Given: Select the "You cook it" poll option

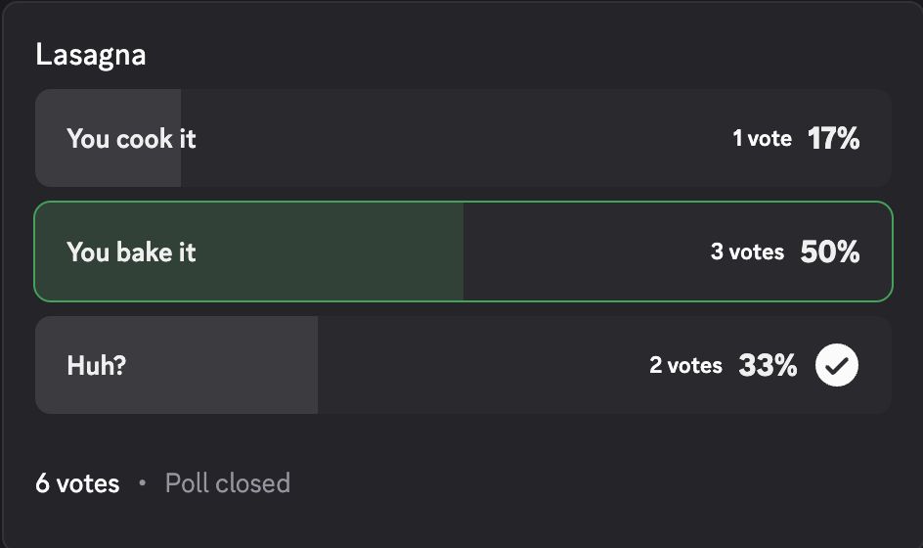Looking at the screenshot, I should click(131, 139).
